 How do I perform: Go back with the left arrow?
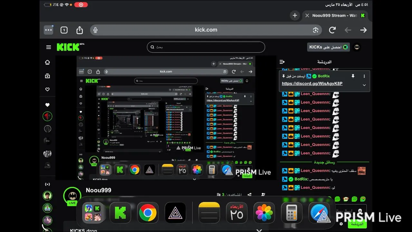tap(348, 30)
